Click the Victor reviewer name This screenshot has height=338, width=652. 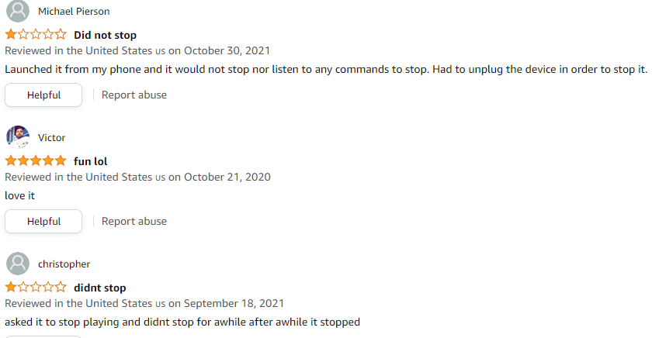(51, 137)
